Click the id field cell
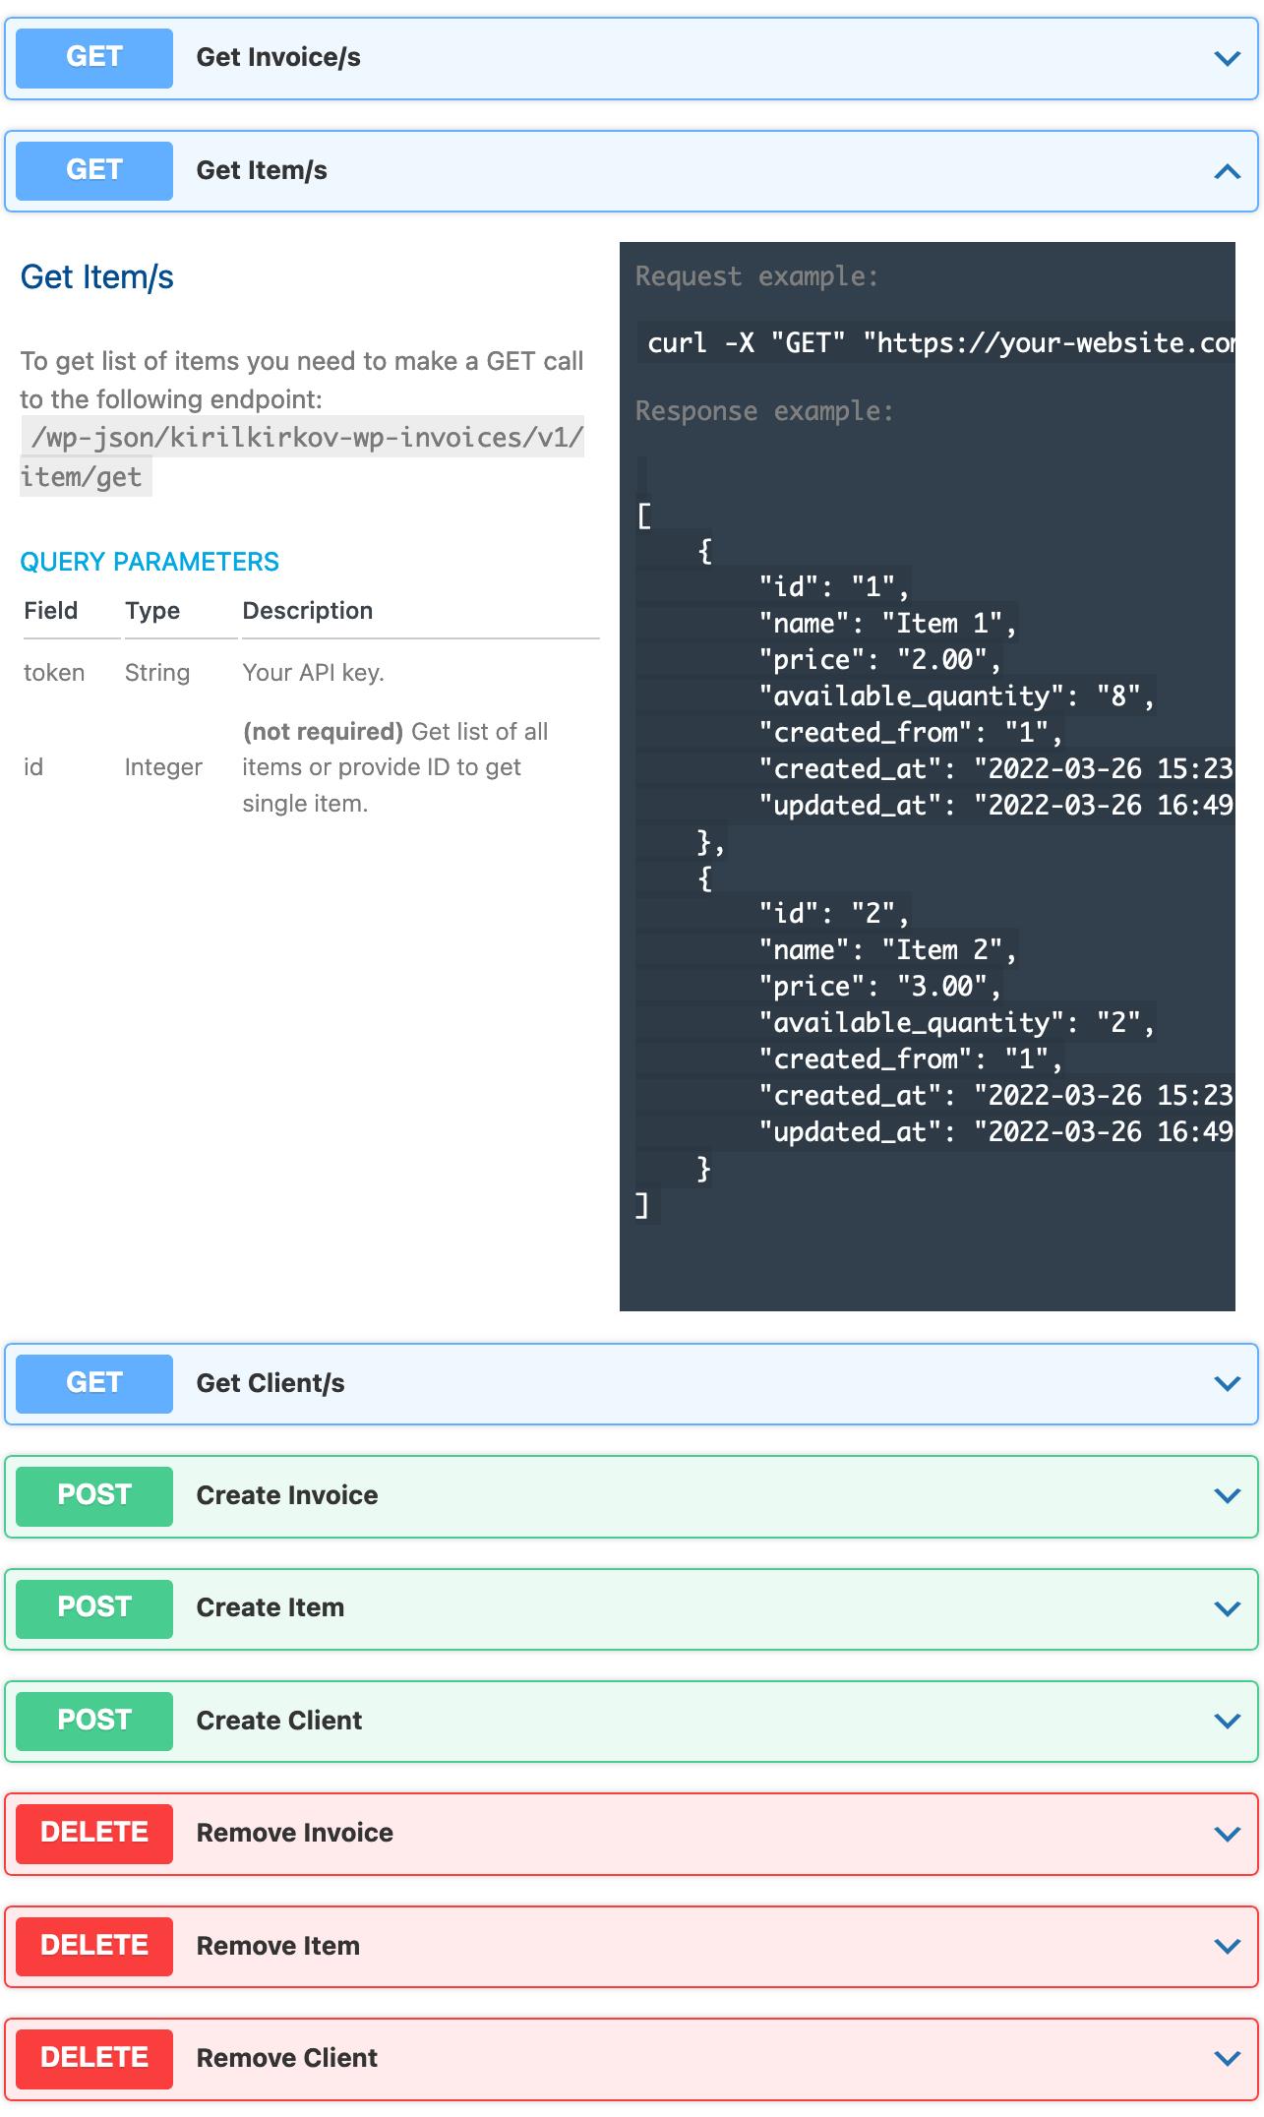The width and height of the screenshot is (1264, 2117). (33, 767)
